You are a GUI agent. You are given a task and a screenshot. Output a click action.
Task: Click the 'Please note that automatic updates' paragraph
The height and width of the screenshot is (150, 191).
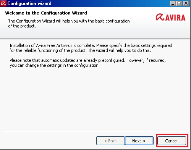click(x=87, y=63)
